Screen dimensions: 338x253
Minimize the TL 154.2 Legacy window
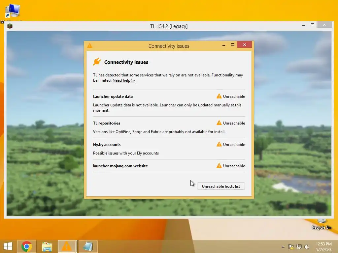(x=304, y=25)
